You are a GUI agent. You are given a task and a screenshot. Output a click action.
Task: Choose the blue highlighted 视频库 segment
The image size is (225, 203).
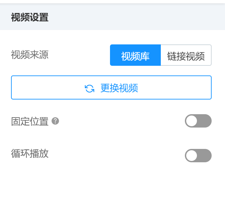click(135, 55)
